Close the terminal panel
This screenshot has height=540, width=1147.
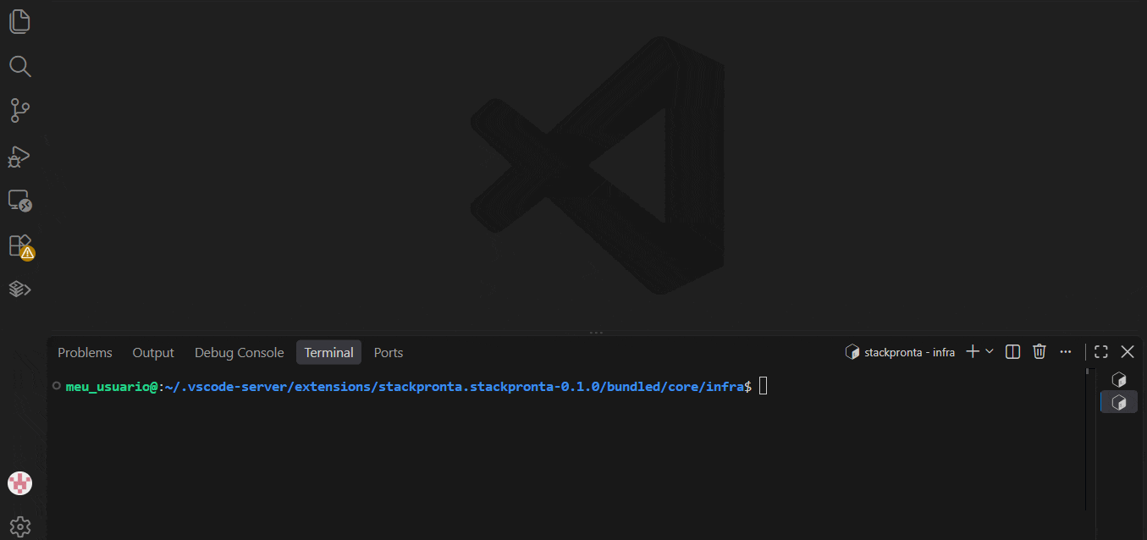point(1128,351)
